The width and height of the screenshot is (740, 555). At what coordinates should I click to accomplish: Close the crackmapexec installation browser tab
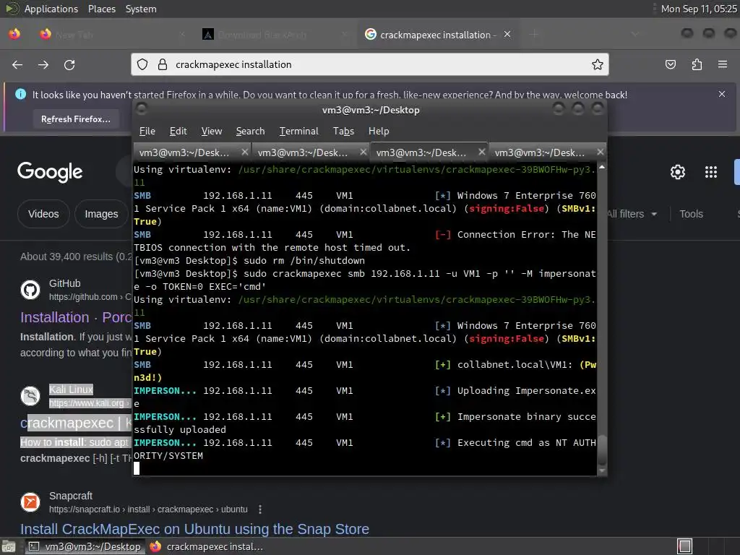[x=507, y=34]
